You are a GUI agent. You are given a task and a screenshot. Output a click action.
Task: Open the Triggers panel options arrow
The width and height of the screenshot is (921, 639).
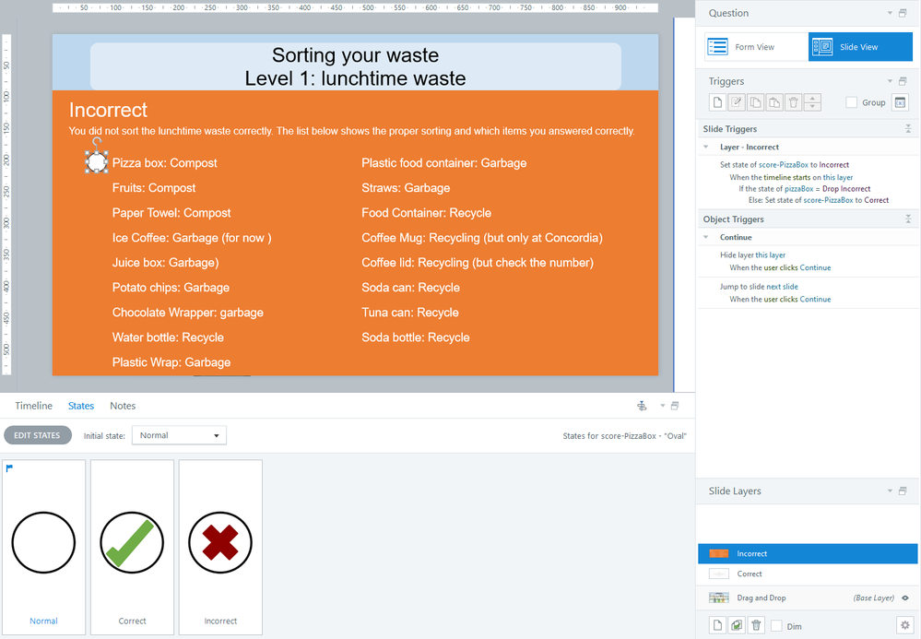[890, 81]
